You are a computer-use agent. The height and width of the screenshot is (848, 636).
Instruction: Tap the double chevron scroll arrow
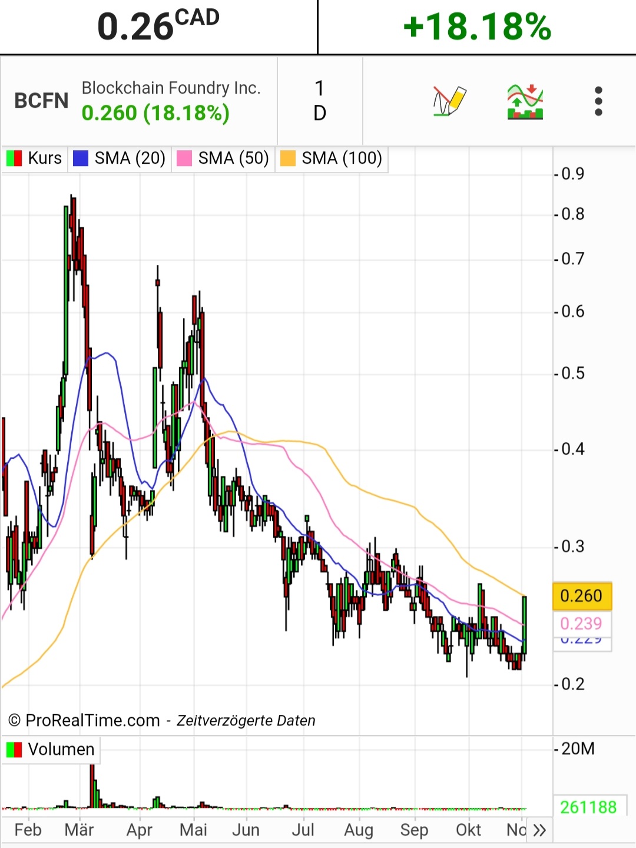539,830
